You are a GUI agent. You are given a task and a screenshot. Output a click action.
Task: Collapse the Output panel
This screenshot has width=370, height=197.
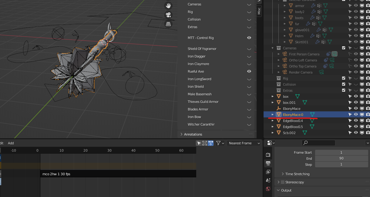point(278,190)
